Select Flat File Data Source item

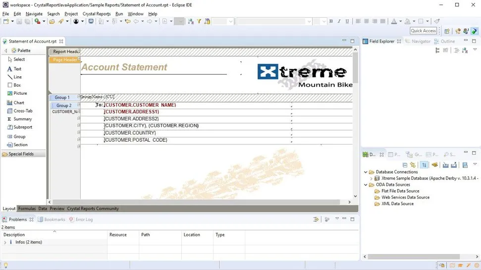click(400, 191)
